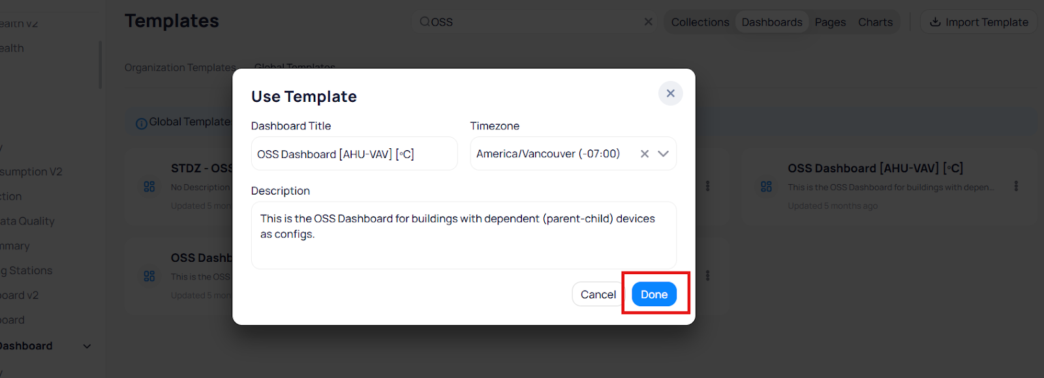Click the Done button
This screenshot has width=1044, height=378.
click(x=654, y=294)
